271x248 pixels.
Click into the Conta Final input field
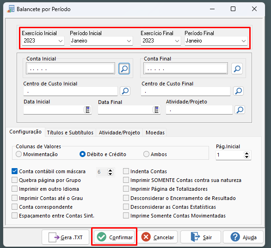185,69
